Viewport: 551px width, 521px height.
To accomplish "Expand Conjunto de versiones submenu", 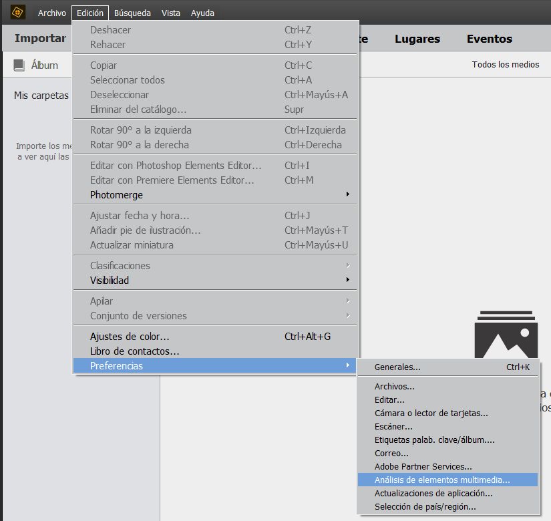I will (215, 316).
